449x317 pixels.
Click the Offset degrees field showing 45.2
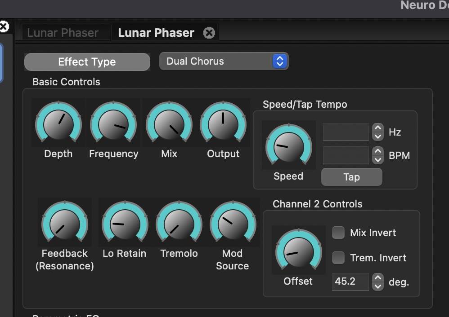[350, 282]
